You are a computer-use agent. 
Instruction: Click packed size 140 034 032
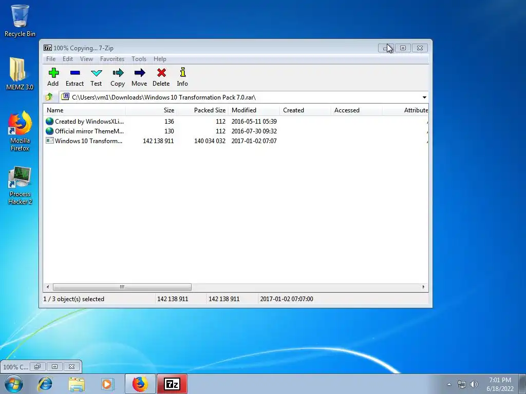point(210,141)
